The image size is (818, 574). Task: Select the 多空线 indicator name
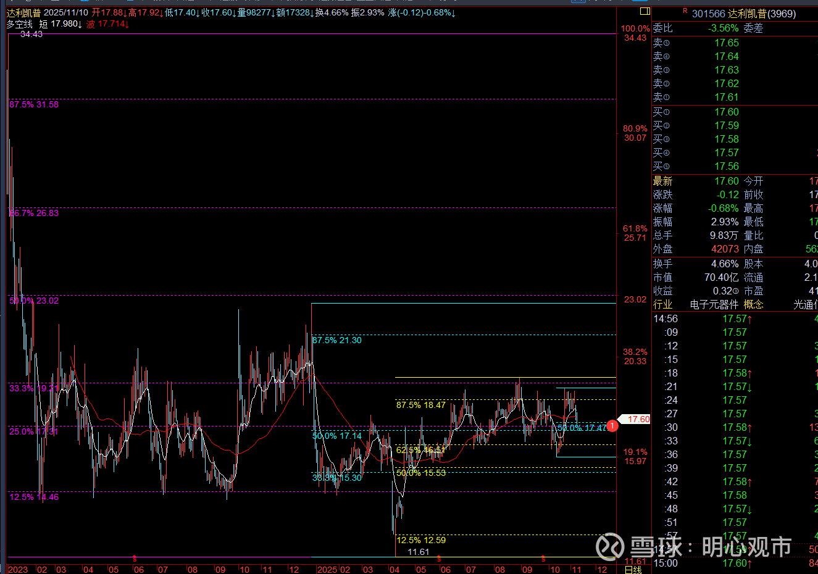click(20, 24)
